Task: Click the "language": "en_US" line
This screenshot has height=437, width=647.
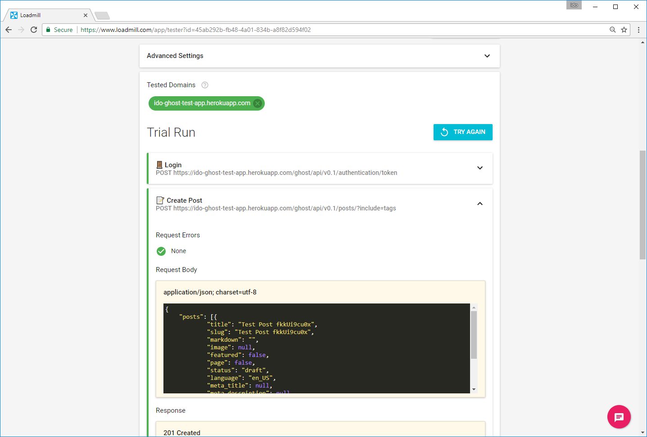Action: (241, 378)
